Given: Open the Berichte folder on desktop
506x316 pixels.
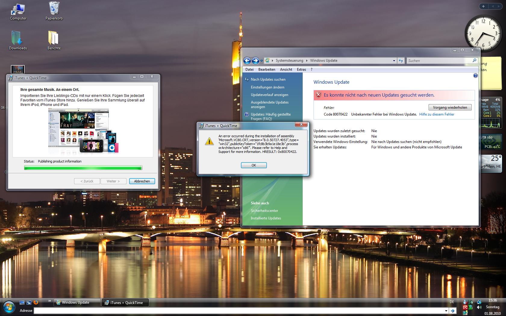Looking at the screenshot, I should pos(54,40).
